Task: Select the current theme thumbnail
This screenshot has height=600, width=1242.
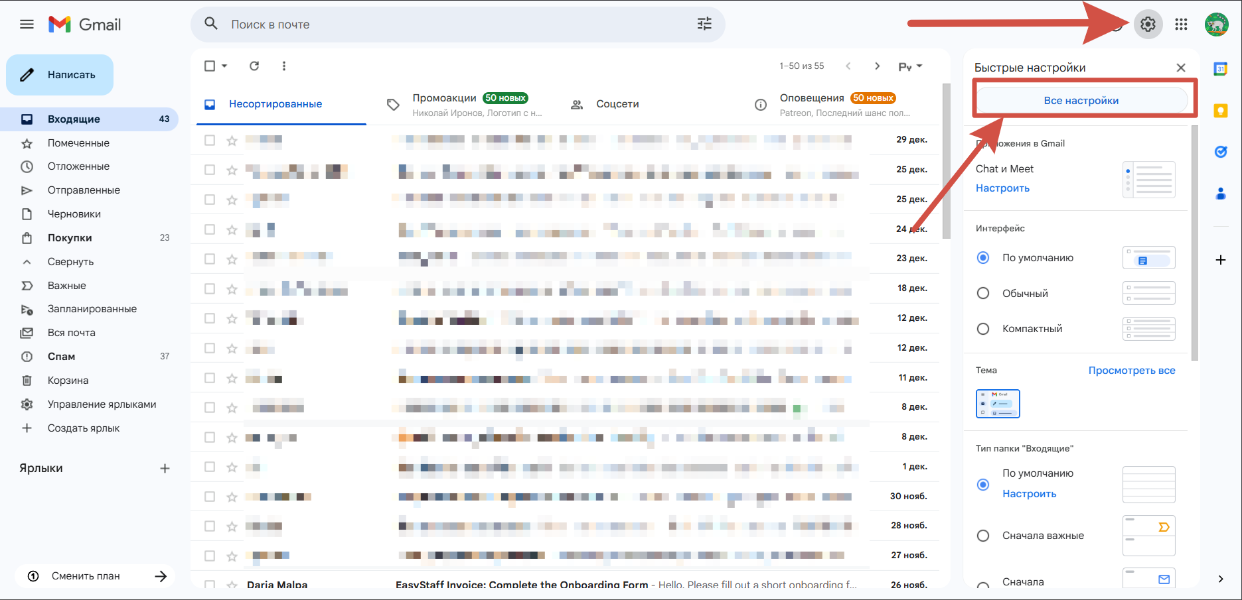Action: [998, 404]
